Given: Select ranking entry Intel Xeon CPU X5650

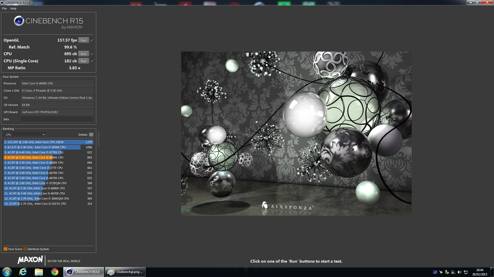Looking at the screenshot, I should [x=49, y=142].
